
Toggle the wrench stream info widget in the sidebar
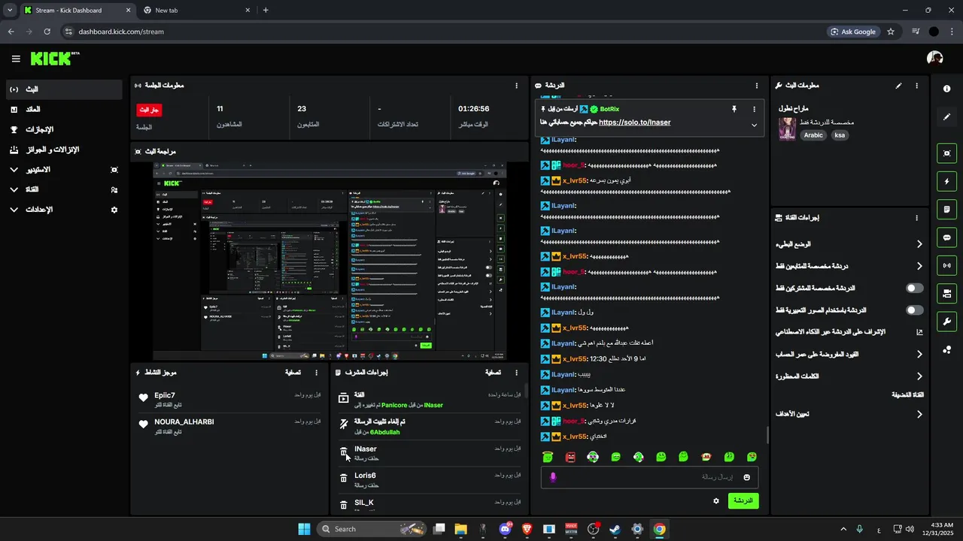pyautogui.click(x=946, y=322)
